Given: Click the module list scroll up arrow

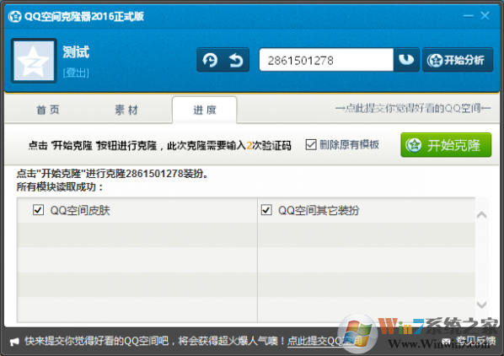Looking at the screenshot, I should click(481, 215).
